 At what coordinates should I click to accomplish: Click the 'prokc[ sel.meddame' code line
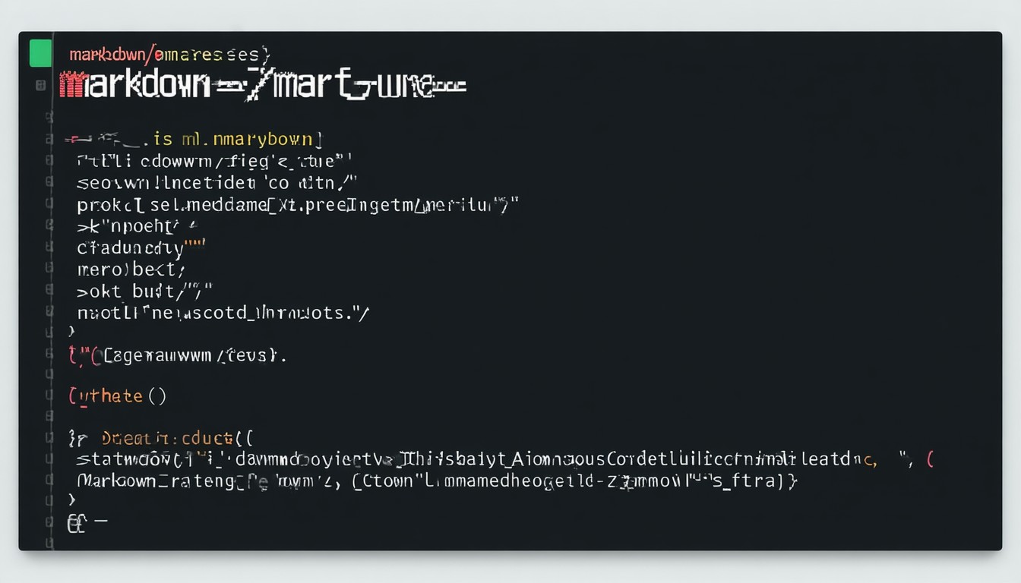click(296, 205)
